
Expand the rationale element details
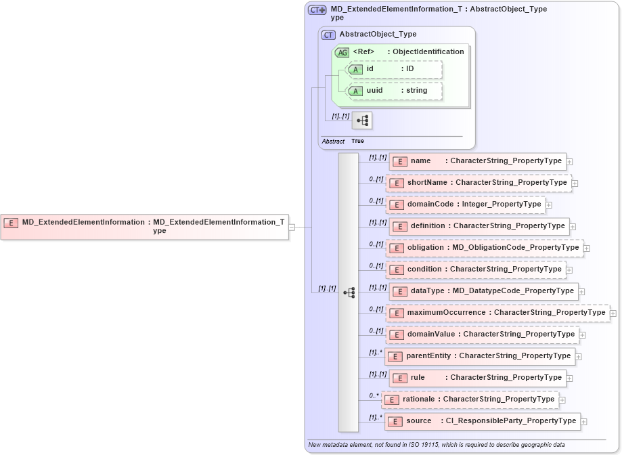pyautogui.click(x=562, y=399)
